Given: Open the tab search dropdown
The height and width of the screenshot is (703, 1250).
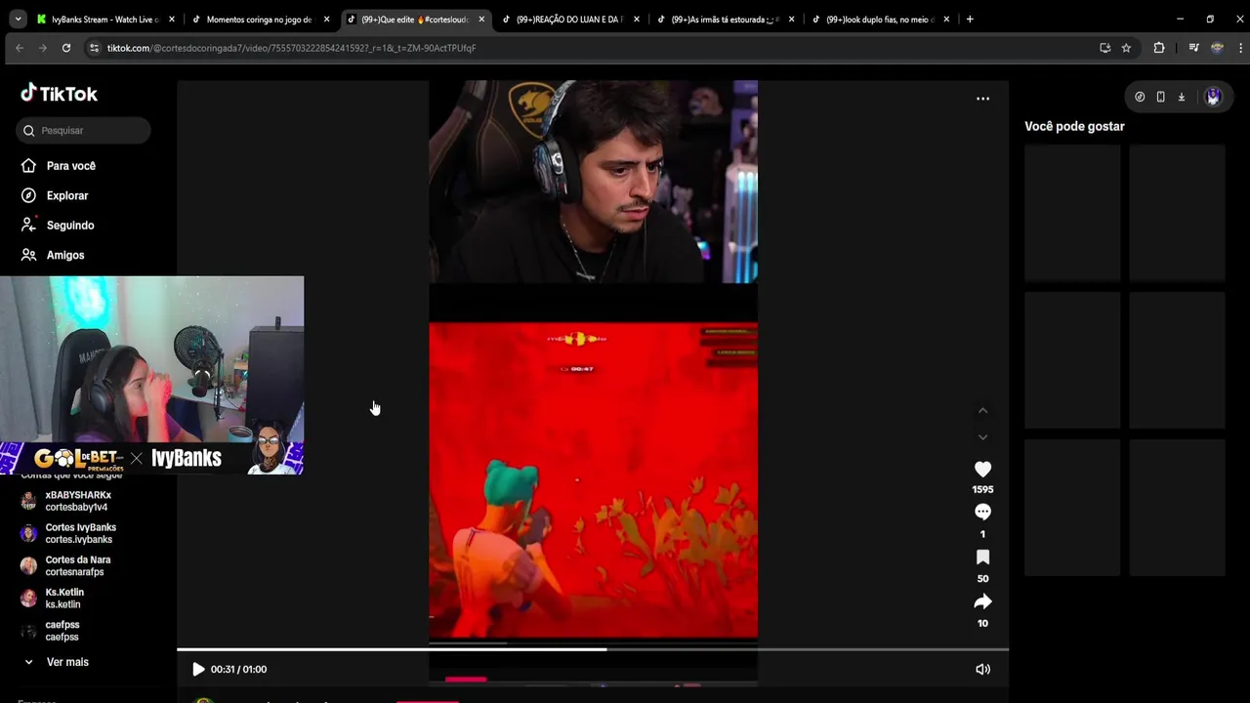Looking at the screenshot, I should 18,20.
